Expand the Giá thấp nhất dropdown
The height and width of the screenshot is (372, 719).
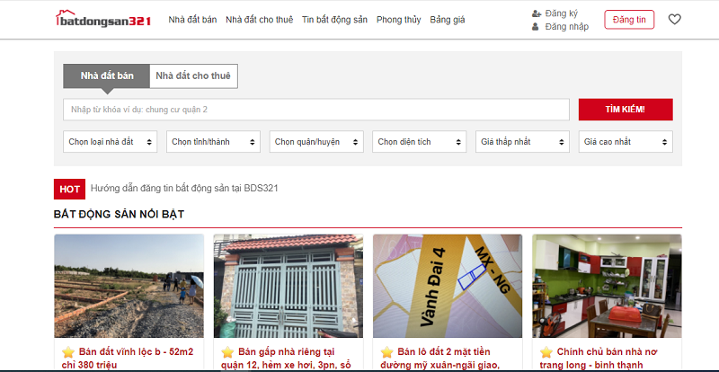pos(522,142)
